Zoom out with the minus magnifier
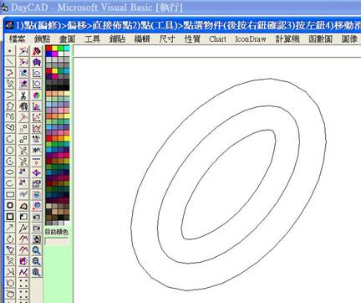Viewport: 361px width, 303px height. [37, 261]
